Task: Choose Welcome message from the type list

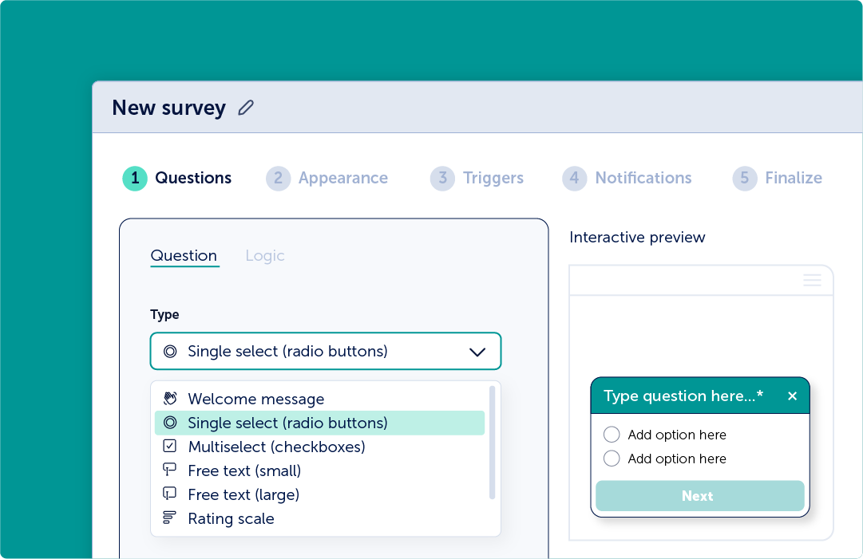Action: (x=255, y=398)
